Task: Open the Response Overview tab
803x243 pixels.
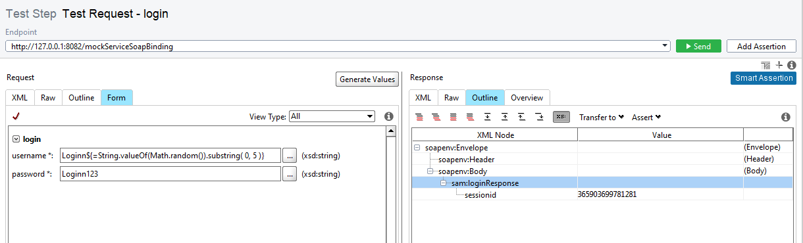Action: pyautogui.click(x=527, y=97)
